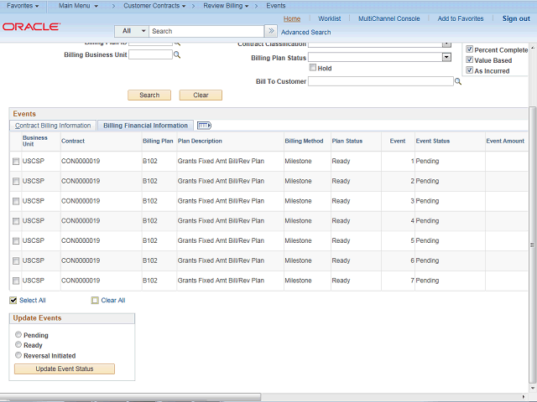This screenshot has height=402, width=537.
Task: Click the Update Event Status button
Action: click(64, 368)
